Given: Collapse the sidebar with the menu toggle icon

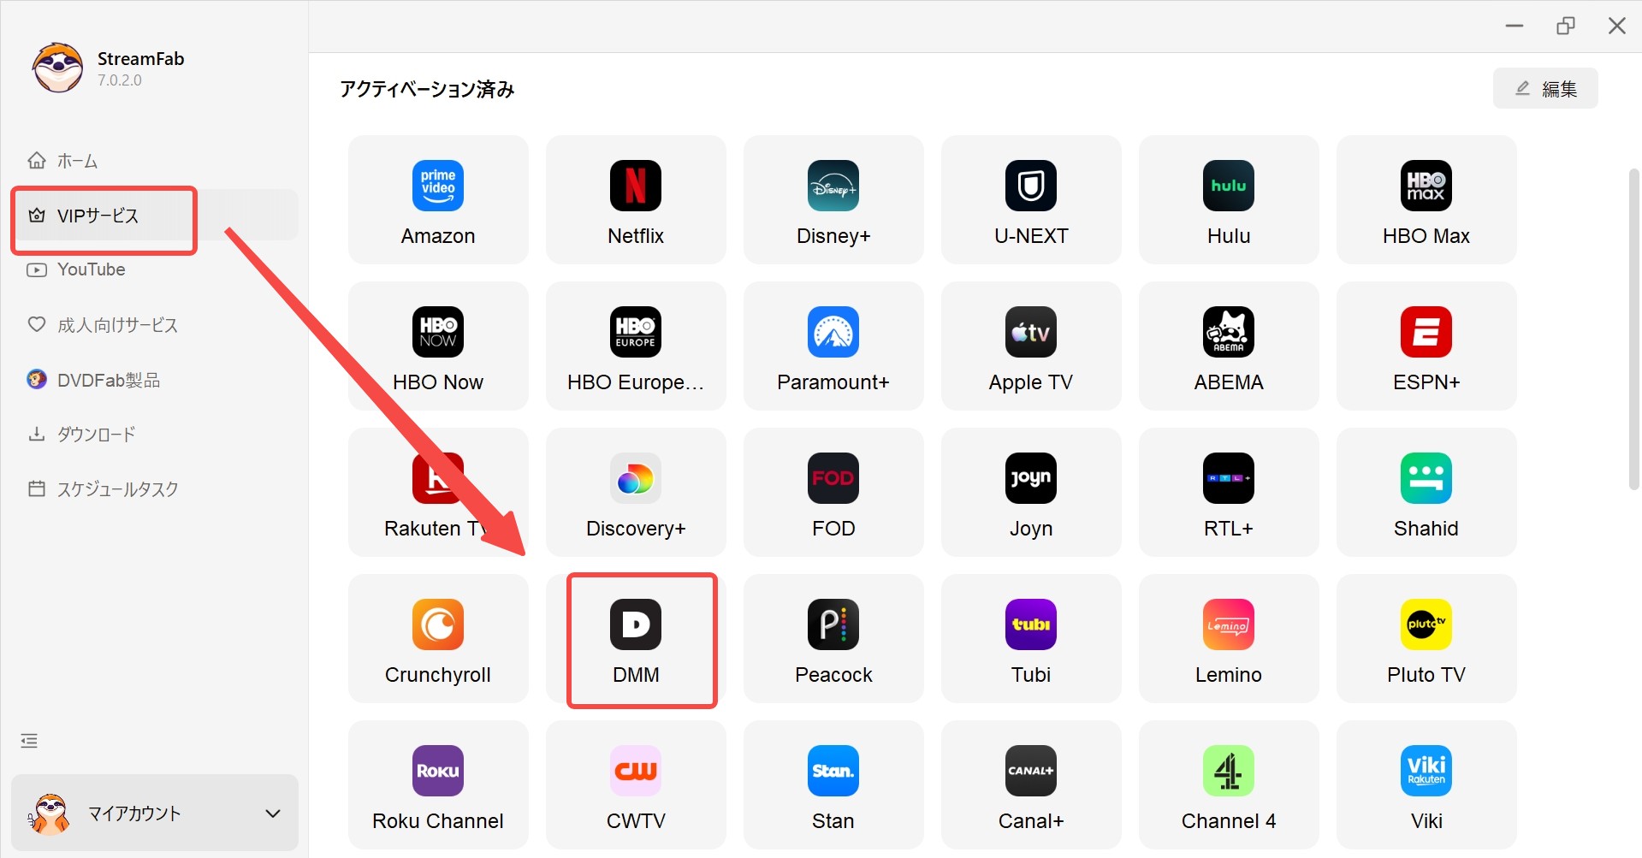Looking at the screenshot, I should tap(29, 741).
